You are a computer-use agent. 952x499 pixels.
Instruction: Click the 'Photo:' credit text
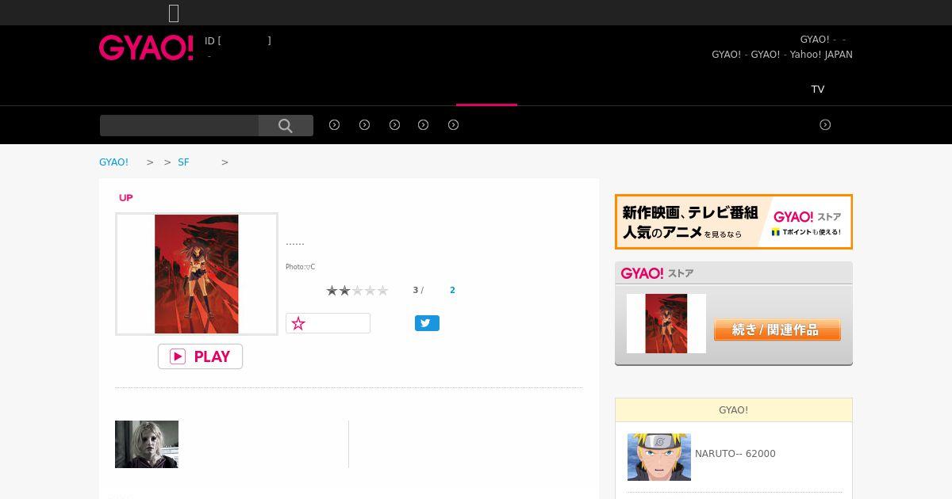click(x=300, y=267)
